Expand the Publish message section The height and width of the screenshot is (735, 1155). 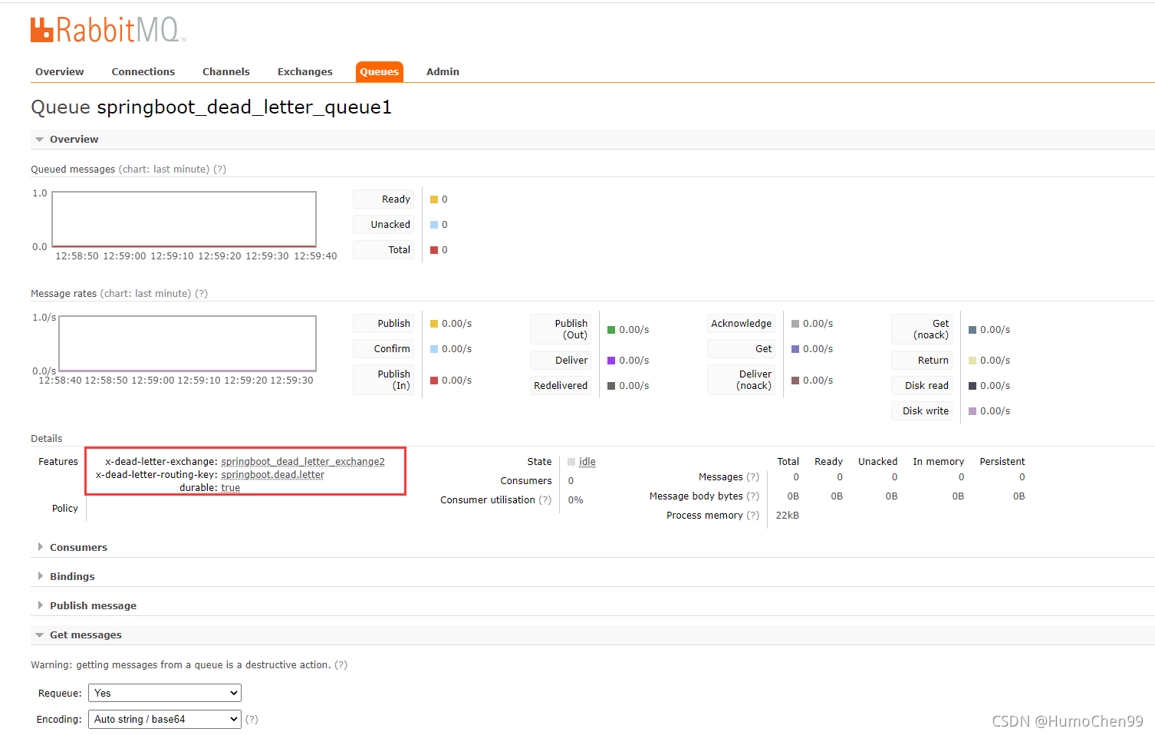[93, 605]
